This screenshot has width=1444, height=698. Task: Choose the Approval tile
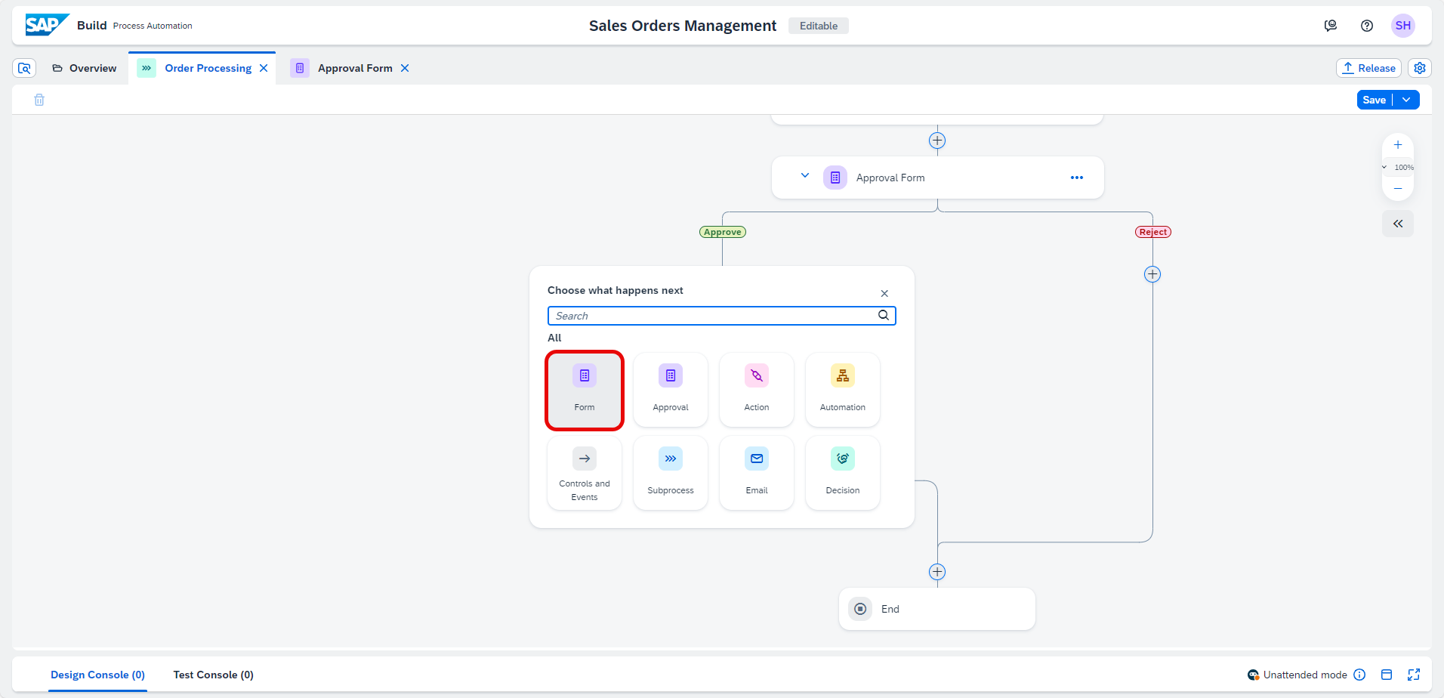pyautogui.click(x=671, y=390)
